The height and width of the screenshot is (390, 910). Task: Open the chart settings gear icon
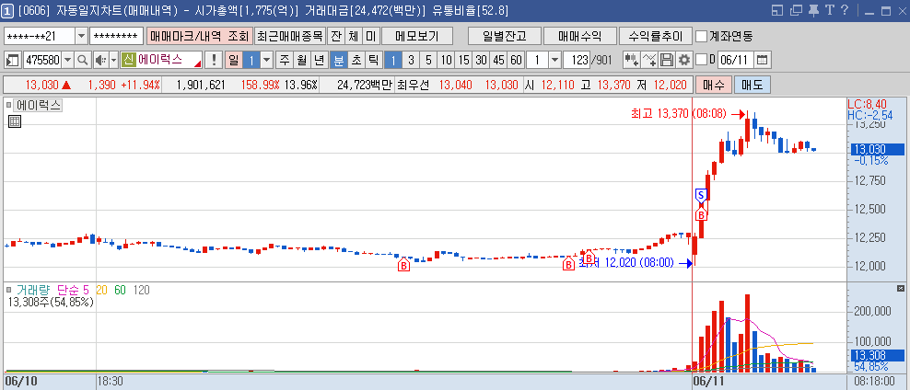[684, 60]
